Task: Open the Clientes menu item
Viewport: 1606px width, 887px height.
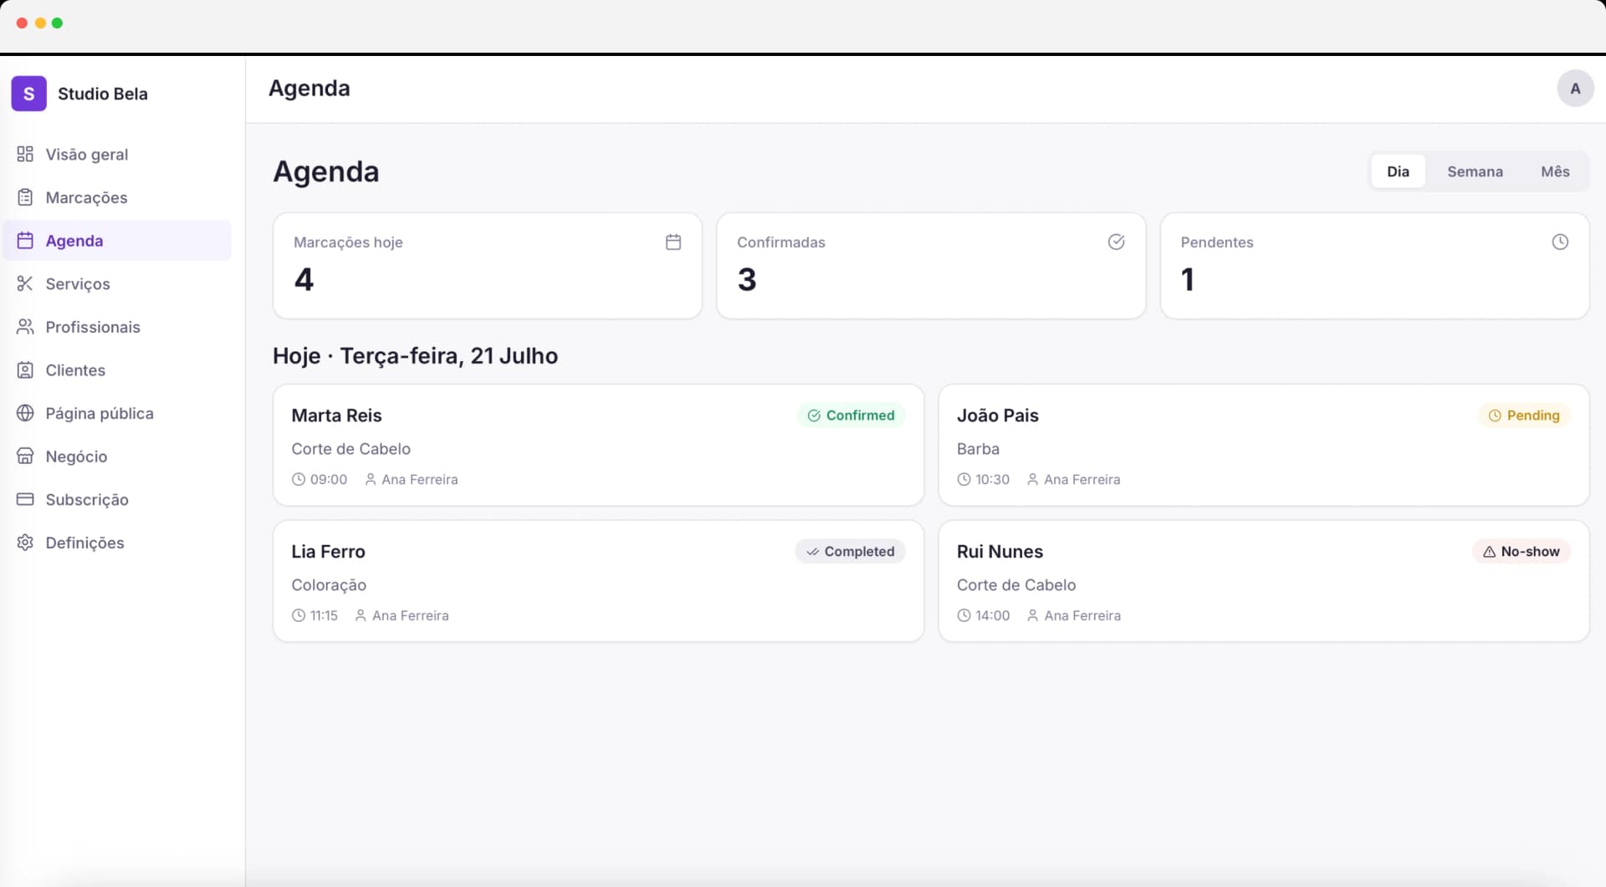Action: (x=117, y=370)
